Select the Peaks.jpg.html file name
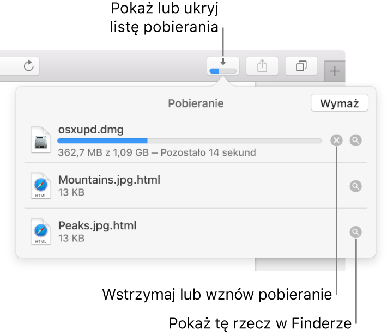This screenshot has width=387, height=336. tap(97, 225)
